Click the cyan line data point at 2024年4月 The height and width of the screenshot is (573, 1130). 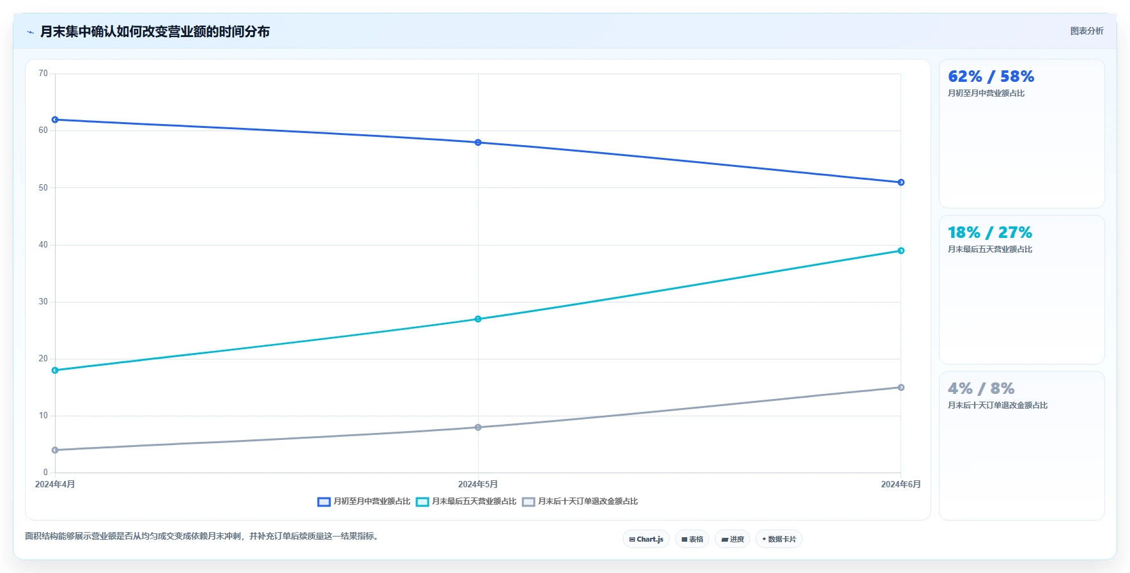55,370
